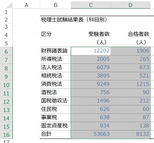Click the cell containing 673
The image size is (154, 143).
(130, 68)
